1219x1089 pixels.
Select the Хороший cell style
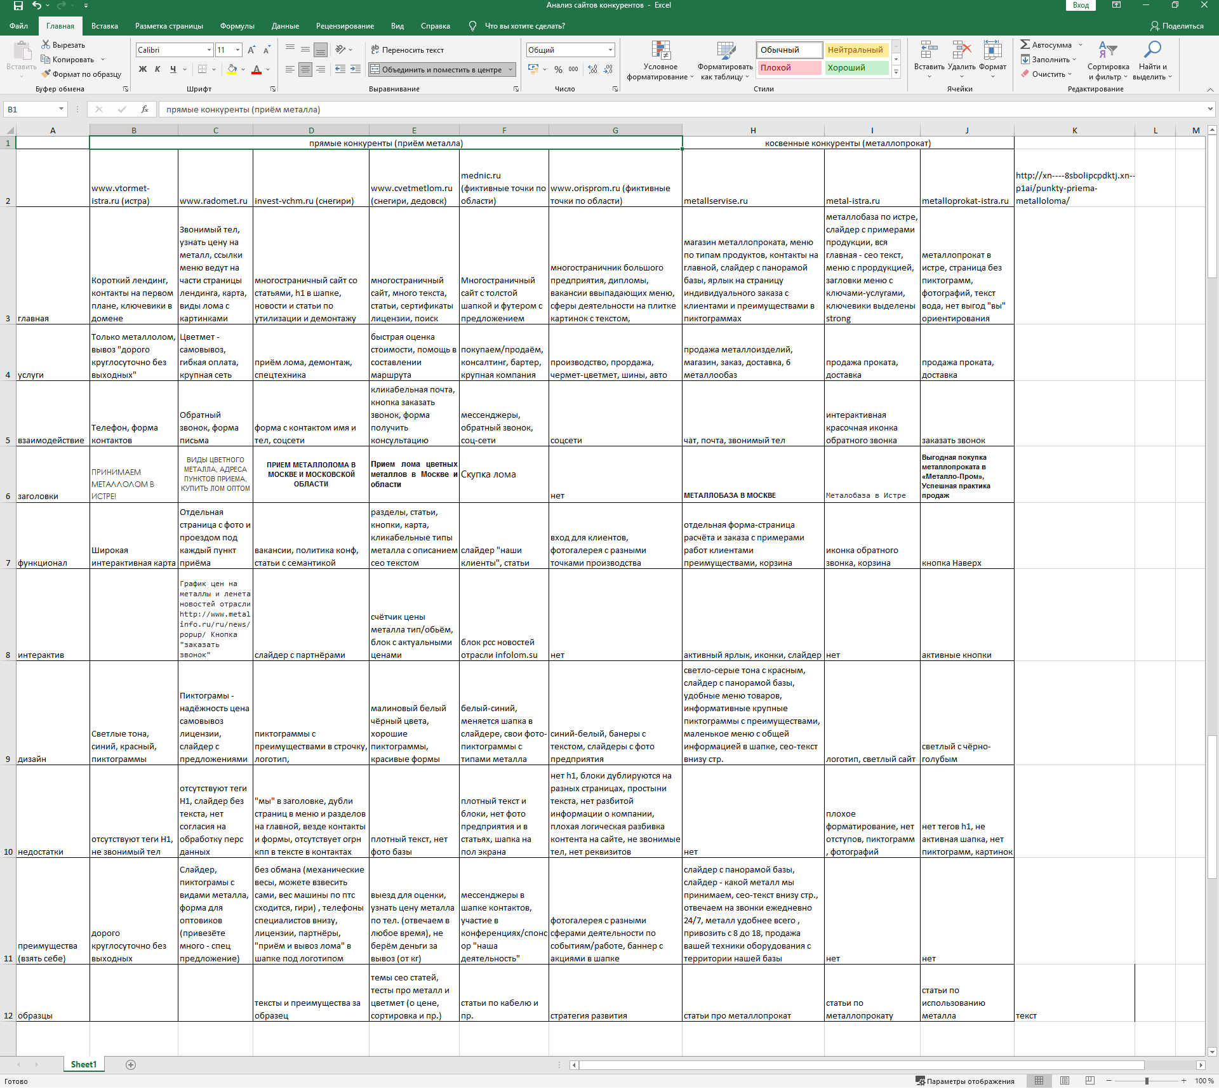(855, 67)
